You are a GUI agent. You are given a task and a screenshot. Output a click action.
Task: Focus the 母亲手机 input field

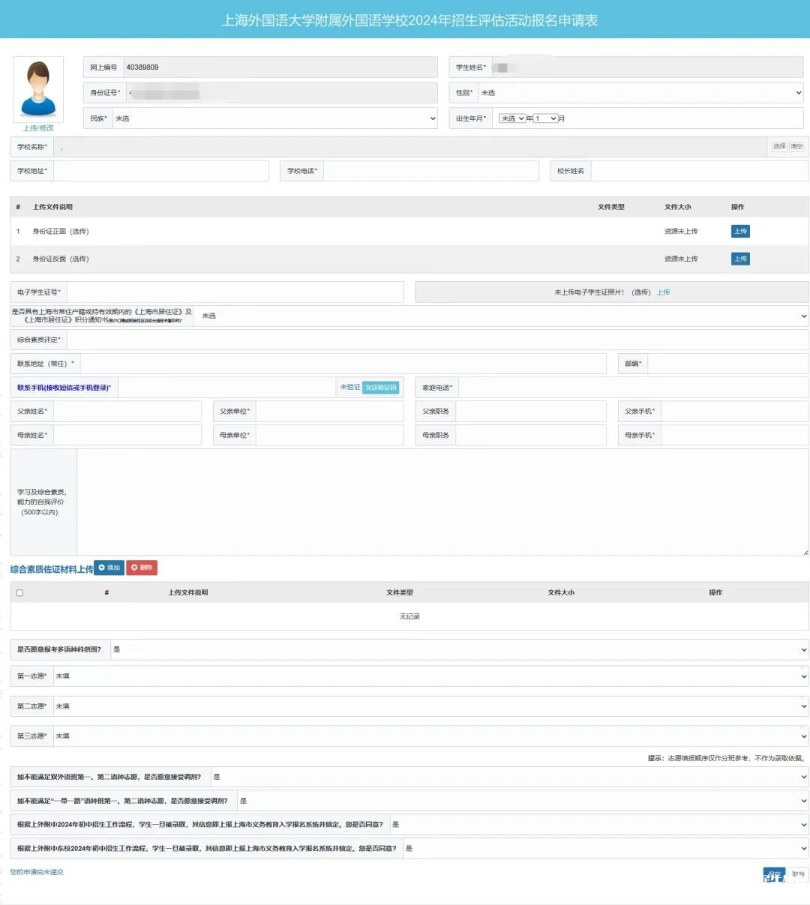point(735,436)
